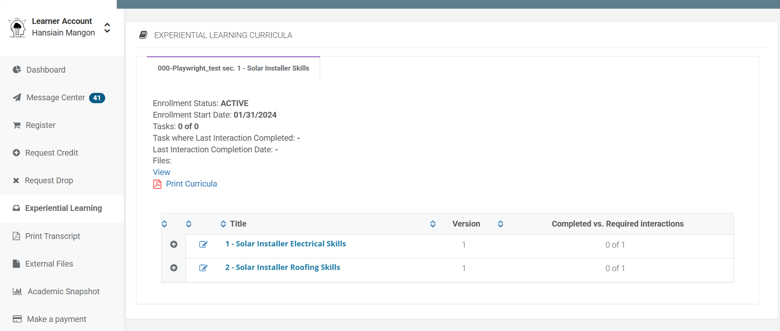Select the 000-Playwright_test Solar Installer Skills tab
Image resolution: width=780 pixels, height=331 pixels.
[233, 68]
